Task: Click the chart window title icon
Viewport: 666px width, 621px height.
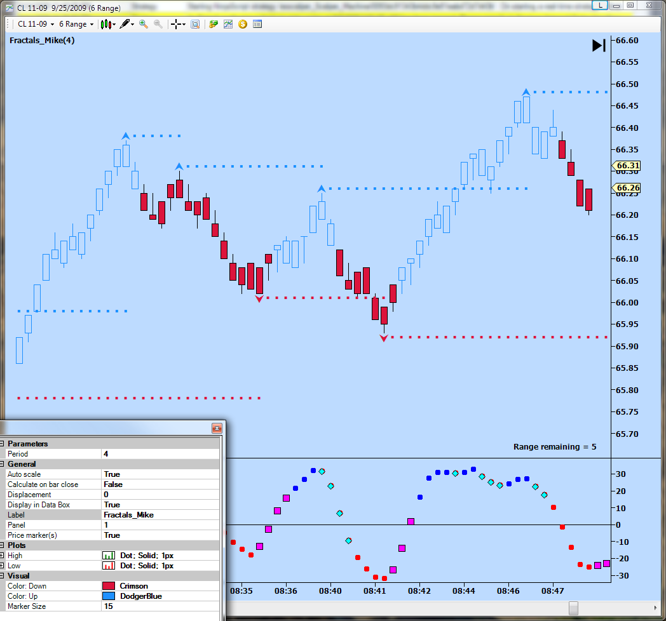Action: 10,8
